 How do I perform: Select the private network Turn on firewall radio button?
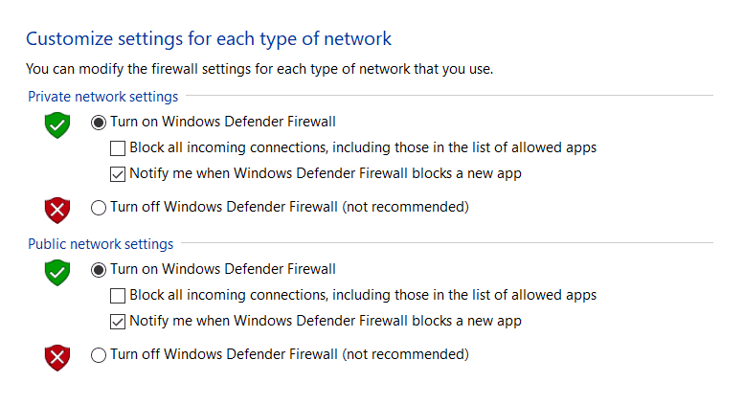pos(99,123)
